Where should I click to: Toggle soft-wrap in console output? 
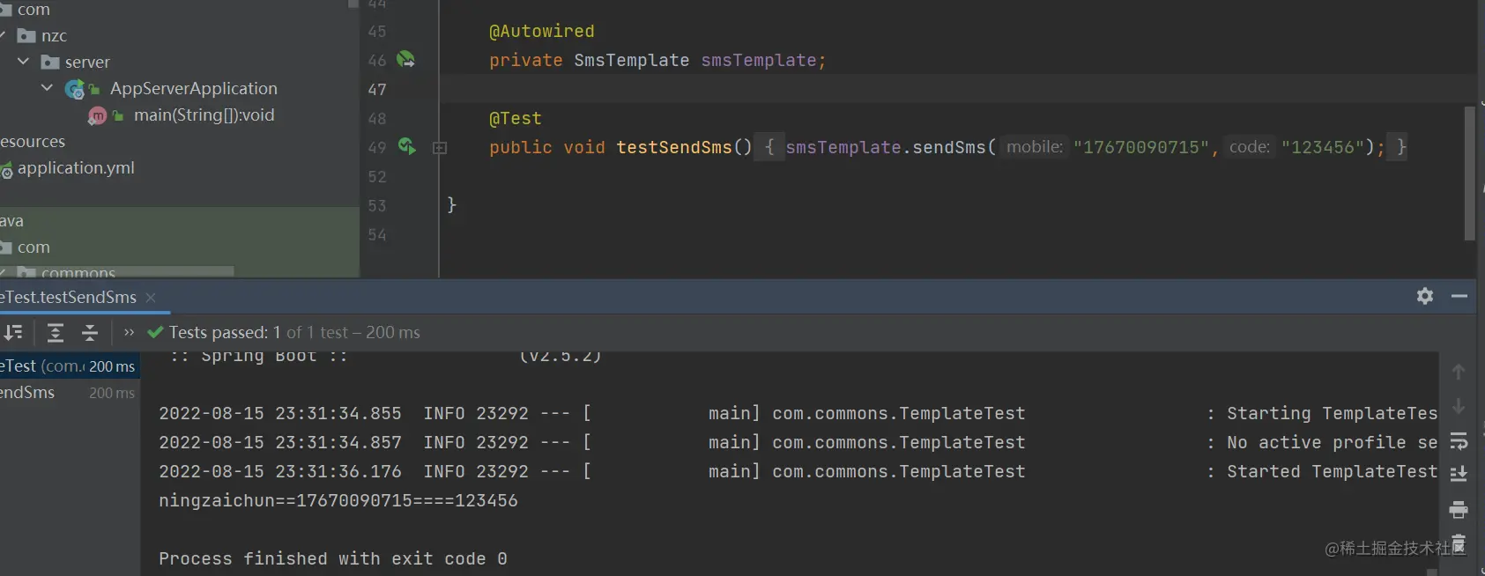pyautogui.click(x=1458, y=440)
